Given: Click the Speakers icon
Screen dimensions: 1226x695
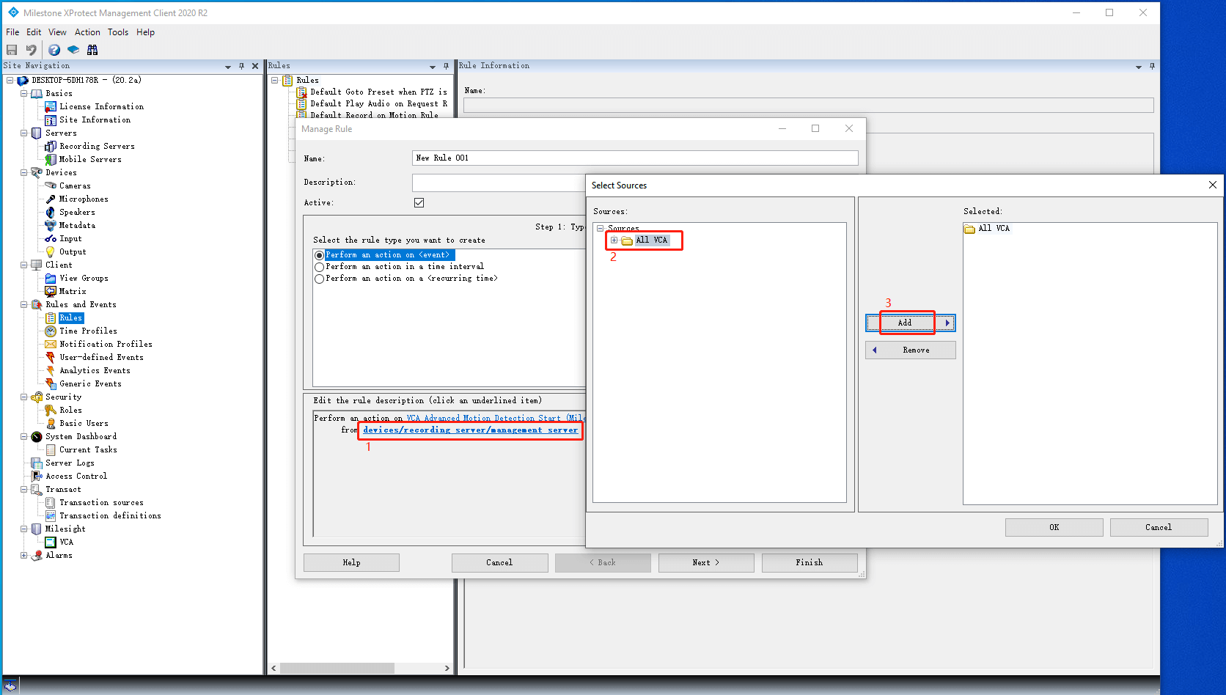Looking at the screenshot, I should [51, 212].
